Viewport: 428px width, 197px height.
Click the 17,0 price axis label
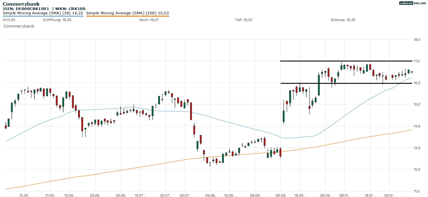[x=417, y=61]
